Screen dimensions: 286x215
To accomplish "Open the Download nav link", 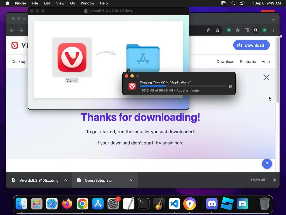I will [x=225, y=62].
